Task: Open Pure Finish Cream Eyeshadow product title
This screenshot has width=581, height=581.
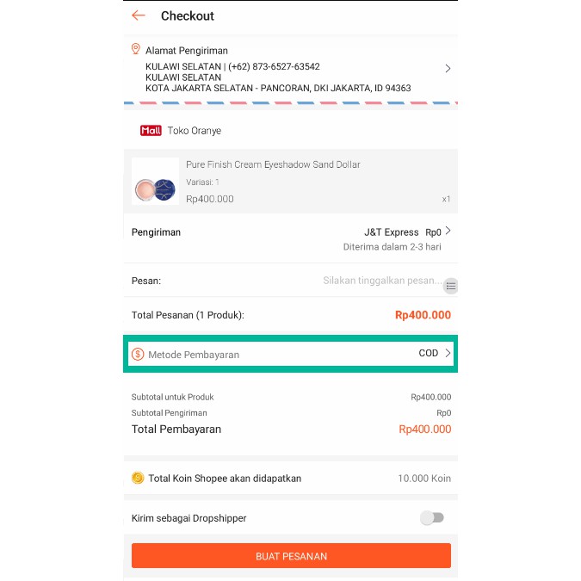Action: pos(273,164)
